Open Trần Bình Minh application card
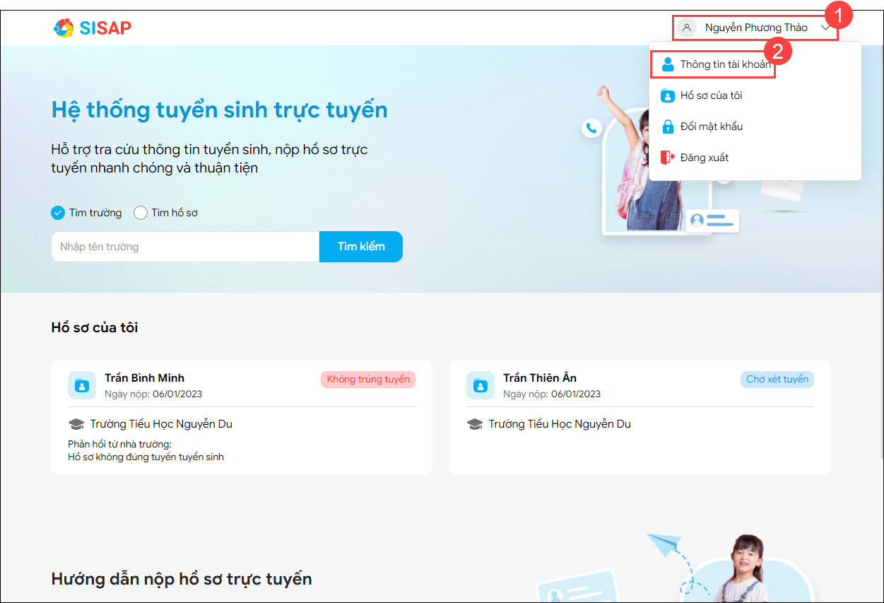Screen dimensions: 884x603 click(x=242, y=417)
